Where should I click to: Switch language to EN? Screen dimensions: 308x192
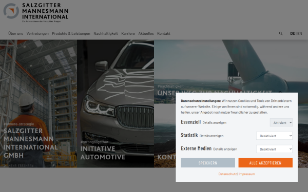click(300, 33)
